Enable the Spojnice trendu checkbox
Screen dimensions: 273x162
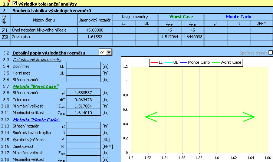tap(270, 53)
